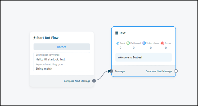Click the Delivered checkmark icon
Image resolution: width=198 pixels, height=106 pixels.
128,43
